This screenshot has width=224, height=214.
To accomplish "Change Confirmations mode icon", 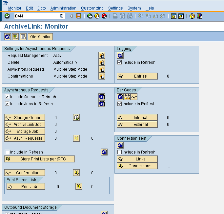I will (x=102, y=76).
